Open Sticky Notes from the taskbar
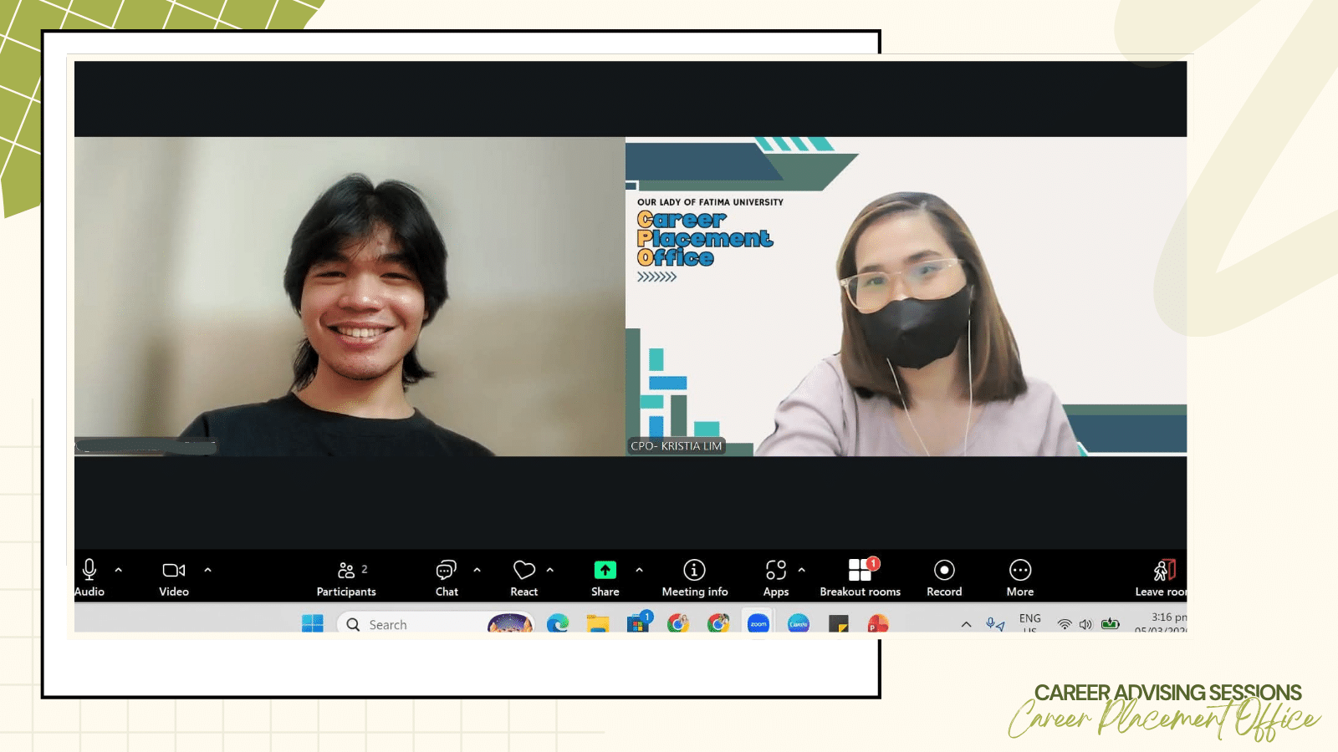The image size is (1338, 752). [x=839, y=623]
